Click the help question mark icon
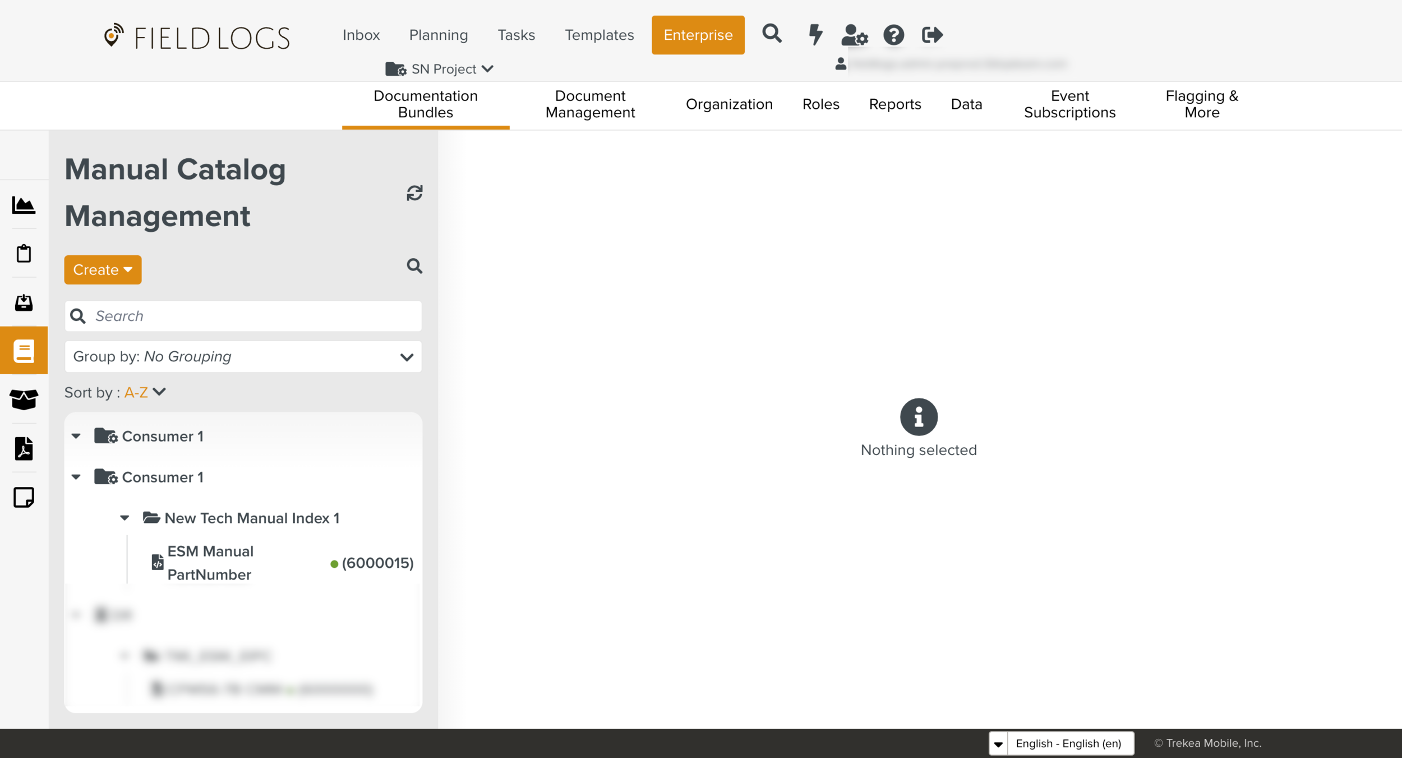Viewport: 1402px width, 758px height. click(x=893, y=35)
